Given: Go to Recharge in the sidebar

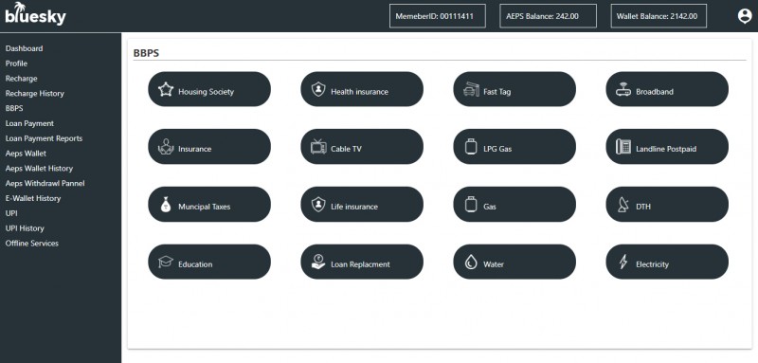Looking at the screenshot, I should (x=21, y=79).
